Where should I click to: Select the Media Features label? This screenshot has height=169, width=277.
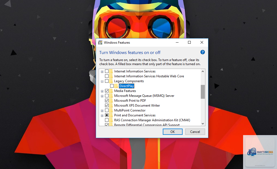(125, 91)
